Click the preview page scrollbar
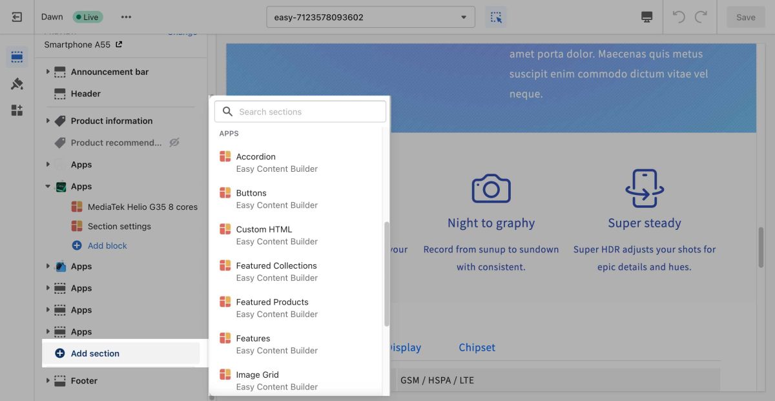 coord(761,247)
